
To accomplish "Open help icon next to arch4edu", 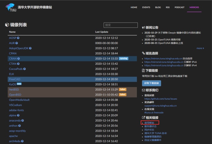I will (22, 141).
